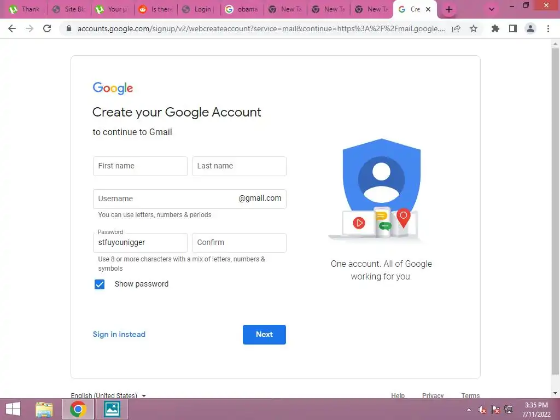Viewport: 560px width, 420px height.
Task: Bookmark this page with the star
Action: [x=474, y=28]
